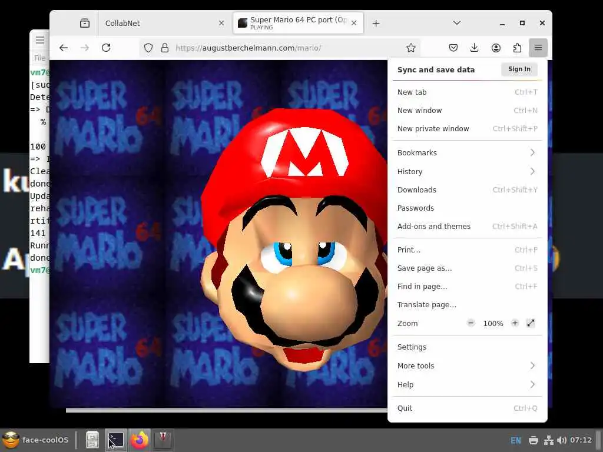The height and width of the screenshot is (452, 603).
Task: Reset zoom by clicking 100%
Action: [x=493, y=323]
